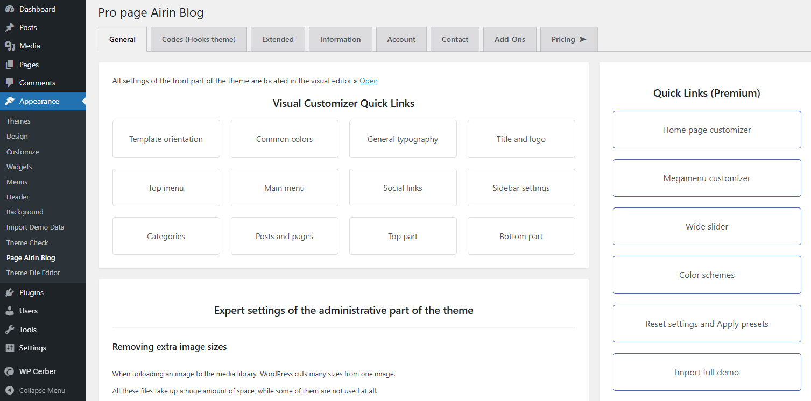Click the arrow icon on Pricing tab

click(x=582, y=39)
